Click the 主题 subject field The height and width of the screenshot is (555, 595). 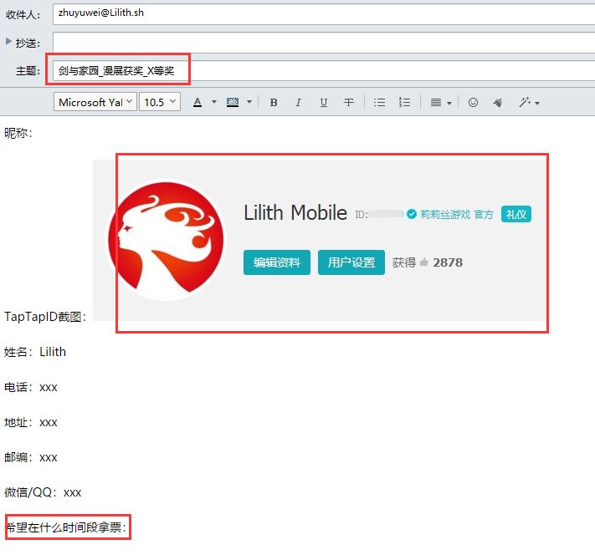tap(324, 70)
